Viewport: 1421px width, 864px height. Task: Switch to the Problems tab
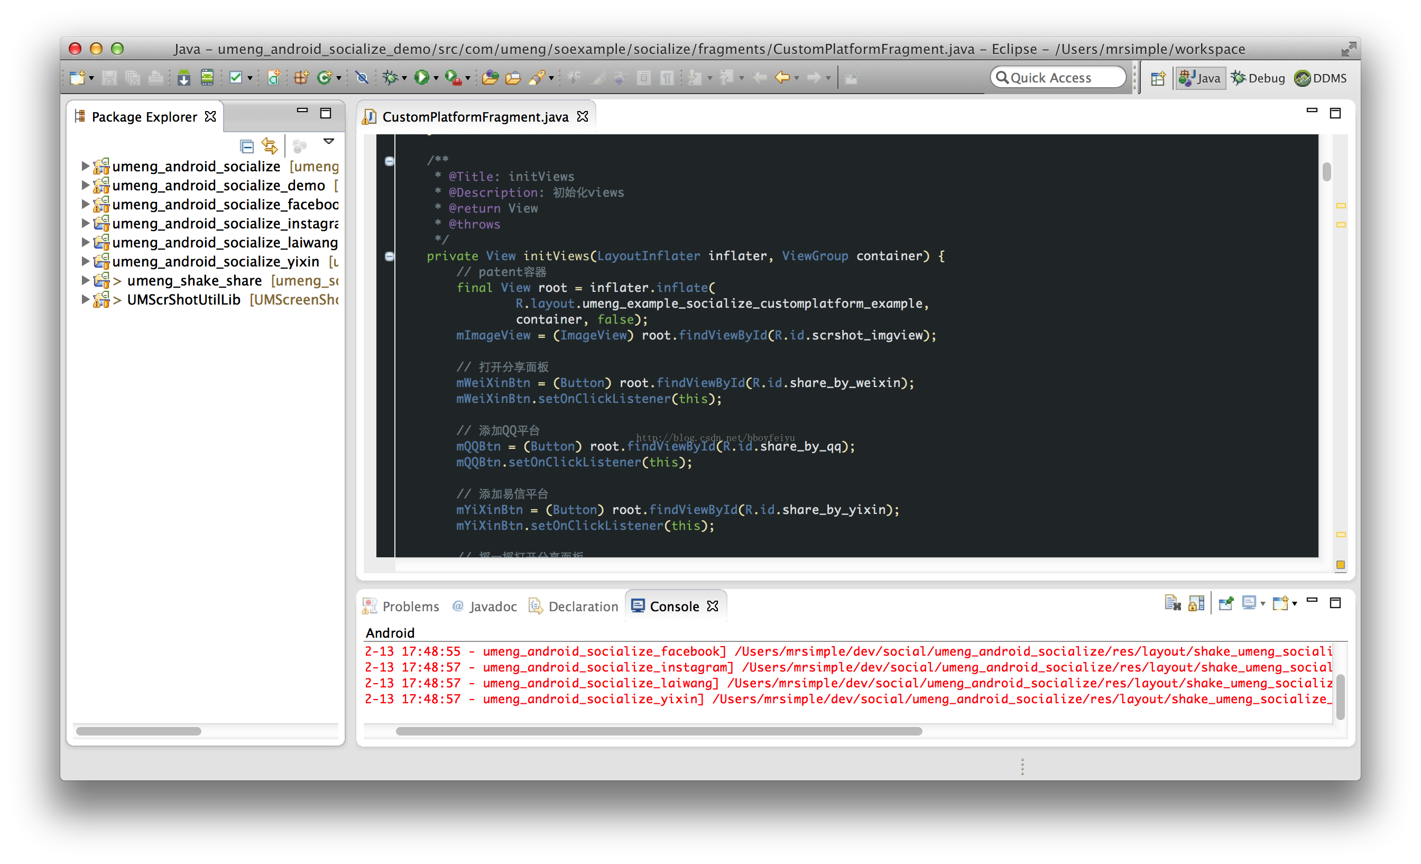tap(401, 607)
